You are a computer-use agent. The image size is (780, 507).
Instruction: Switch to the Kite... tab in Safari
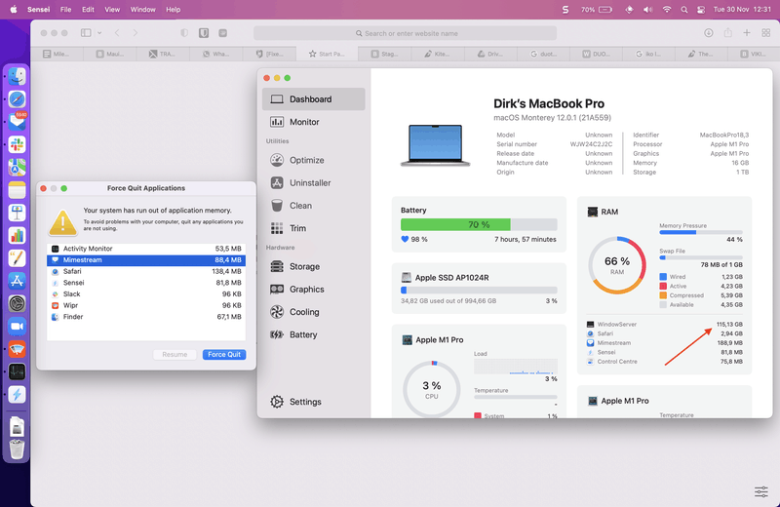pyautogui.click(x=437, y=54)
